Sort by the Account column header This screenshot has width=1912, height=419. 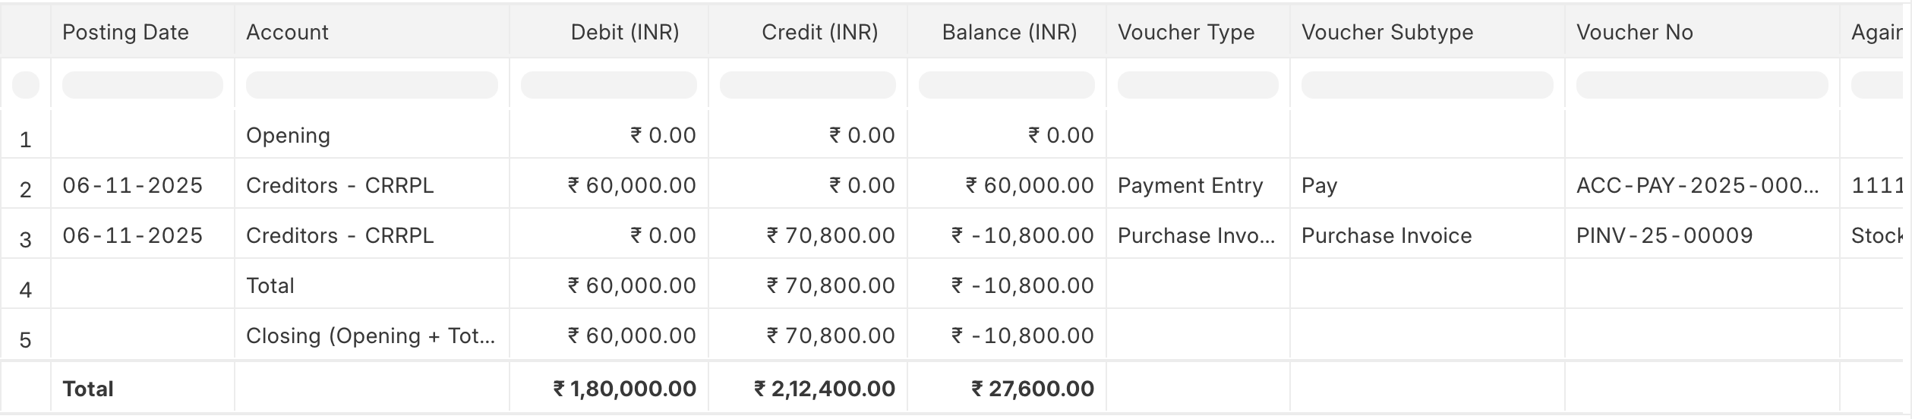pos(287,32)
